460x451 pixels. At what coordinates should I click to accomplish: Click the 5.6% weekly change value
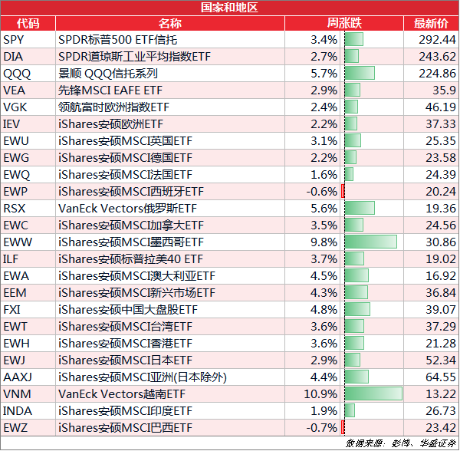tap(324, 209)
